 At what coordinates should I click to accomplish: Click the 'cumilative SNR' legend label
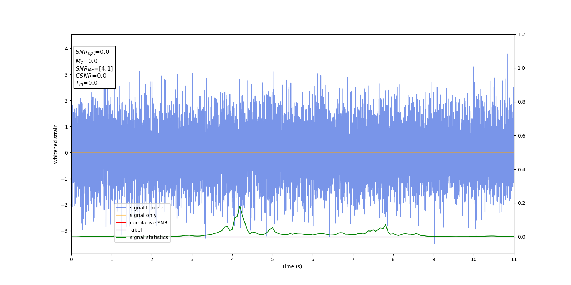tap(148, 223)
